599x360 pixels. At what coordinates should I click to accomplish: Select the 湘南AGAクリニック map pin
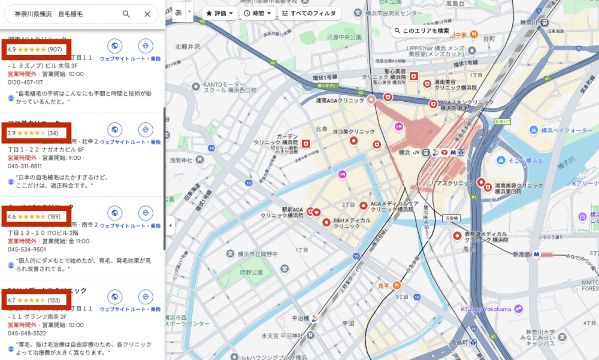coord(371,99)
